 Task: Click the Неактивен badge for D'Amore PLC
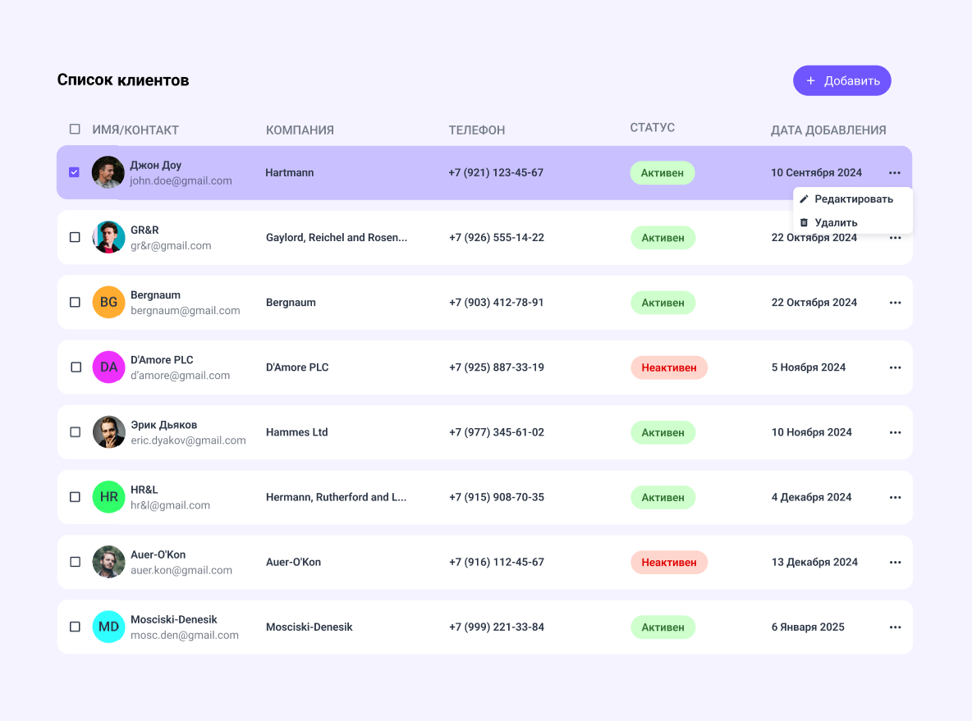pyautogui.click(x=668, y=367)
